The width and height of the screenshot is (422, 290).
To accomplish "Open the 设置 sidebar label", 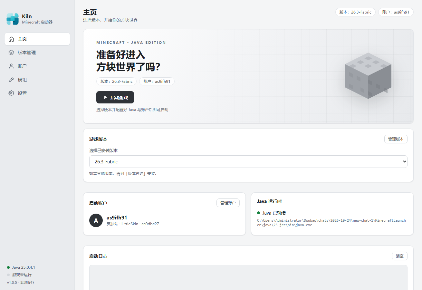I will coord(22,93).
